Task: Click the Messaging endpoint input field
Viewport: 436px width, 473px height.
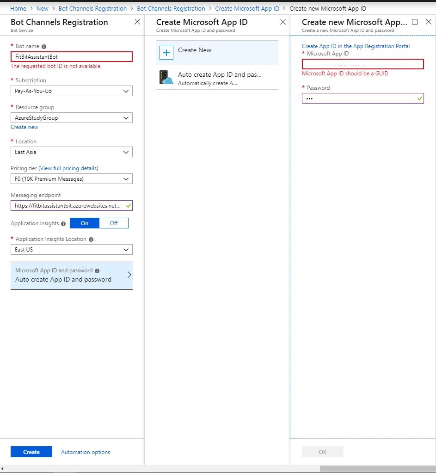Action: (x=72, y=206)
